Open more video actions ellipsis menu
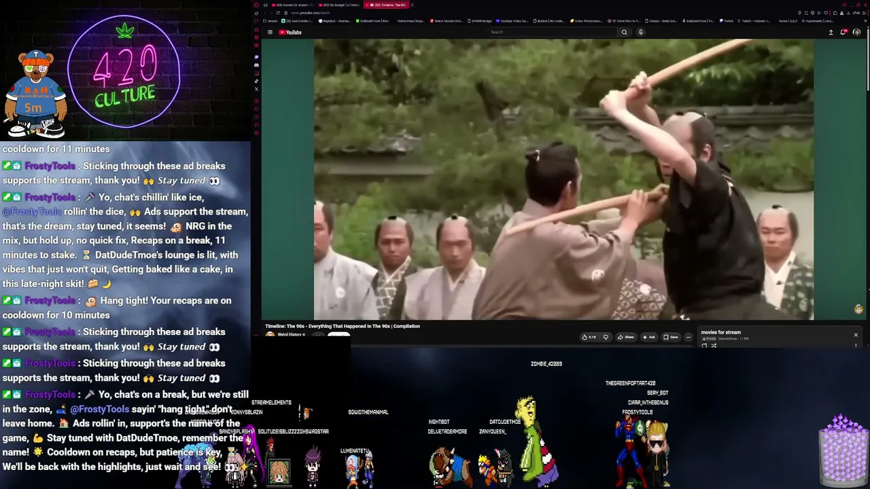Screen dimensions: 870x489 click(688, 337)
